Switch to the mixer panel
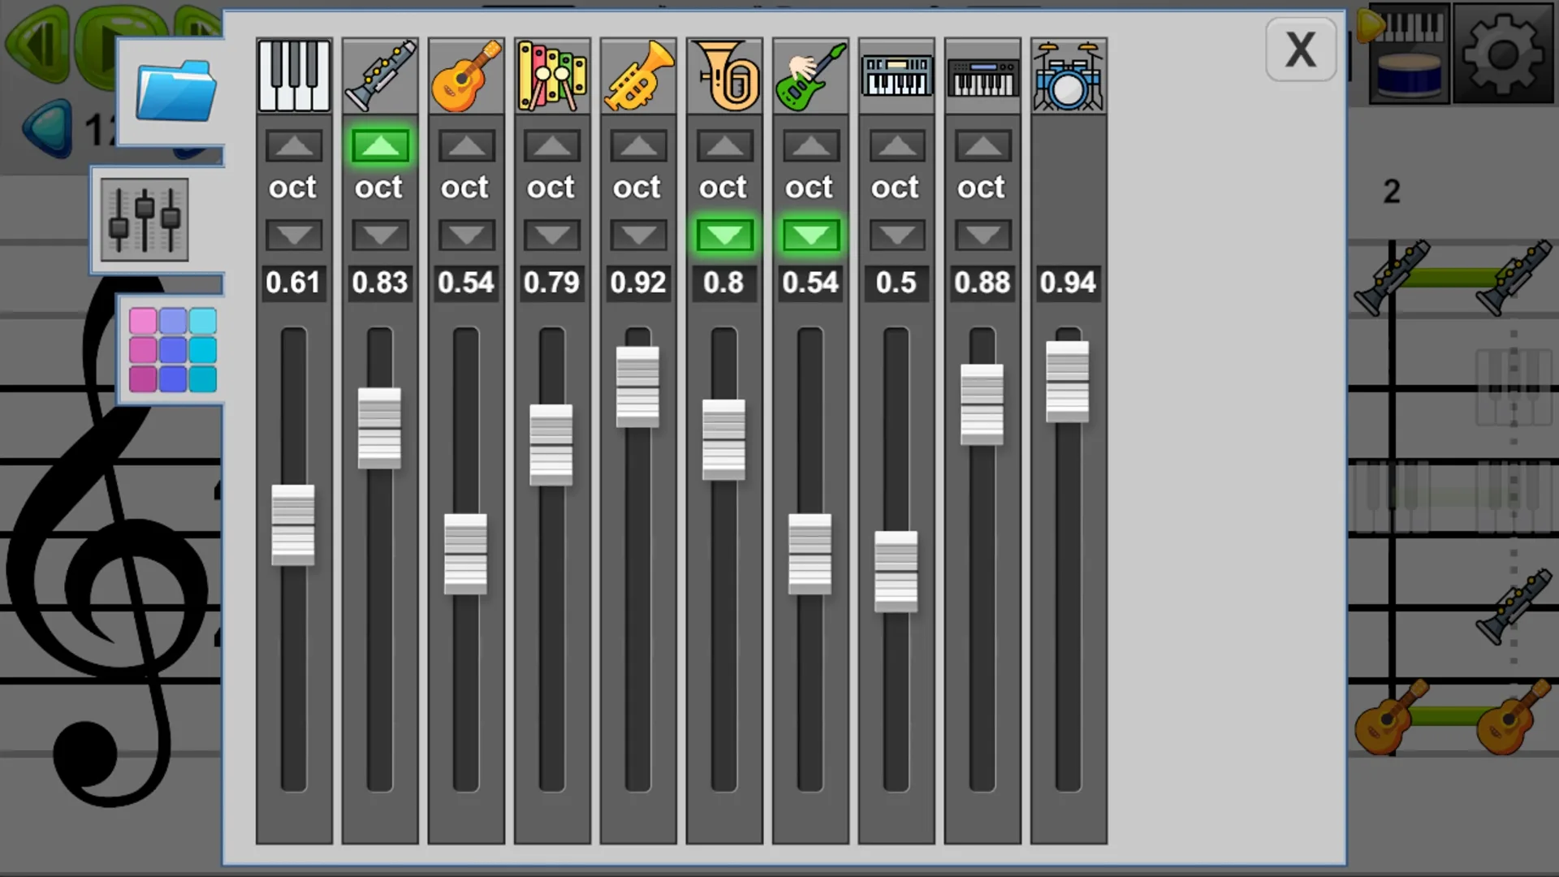This screenshot has width=1559, height=877. 144,219
